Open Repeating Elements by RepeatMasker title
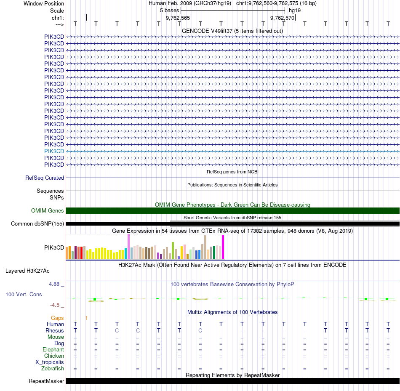Screen dimensions: 400x391 click(x=233, y=375)
